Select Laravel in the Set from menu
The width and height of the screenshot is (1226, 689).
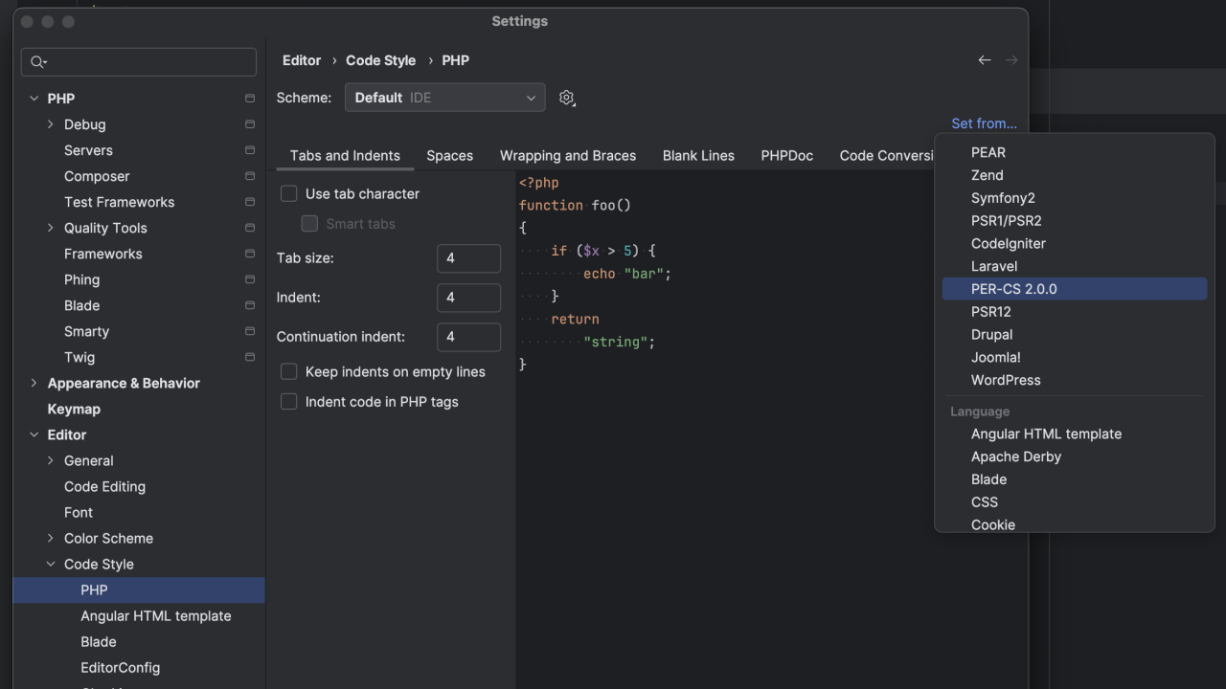click(x=993, y=266)
